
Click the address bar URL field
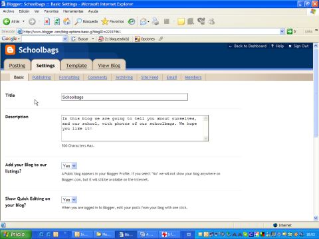point(148,31)
